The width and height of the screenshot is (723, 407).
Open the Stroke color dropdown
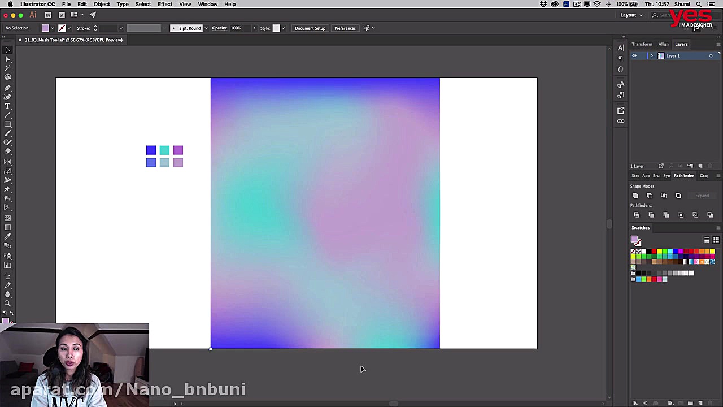pos(69,28)
